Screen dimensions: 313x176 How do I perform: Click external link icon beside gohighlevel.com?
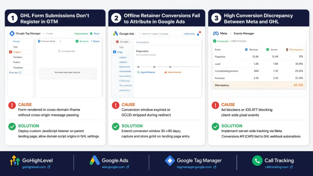click(49, 167)
